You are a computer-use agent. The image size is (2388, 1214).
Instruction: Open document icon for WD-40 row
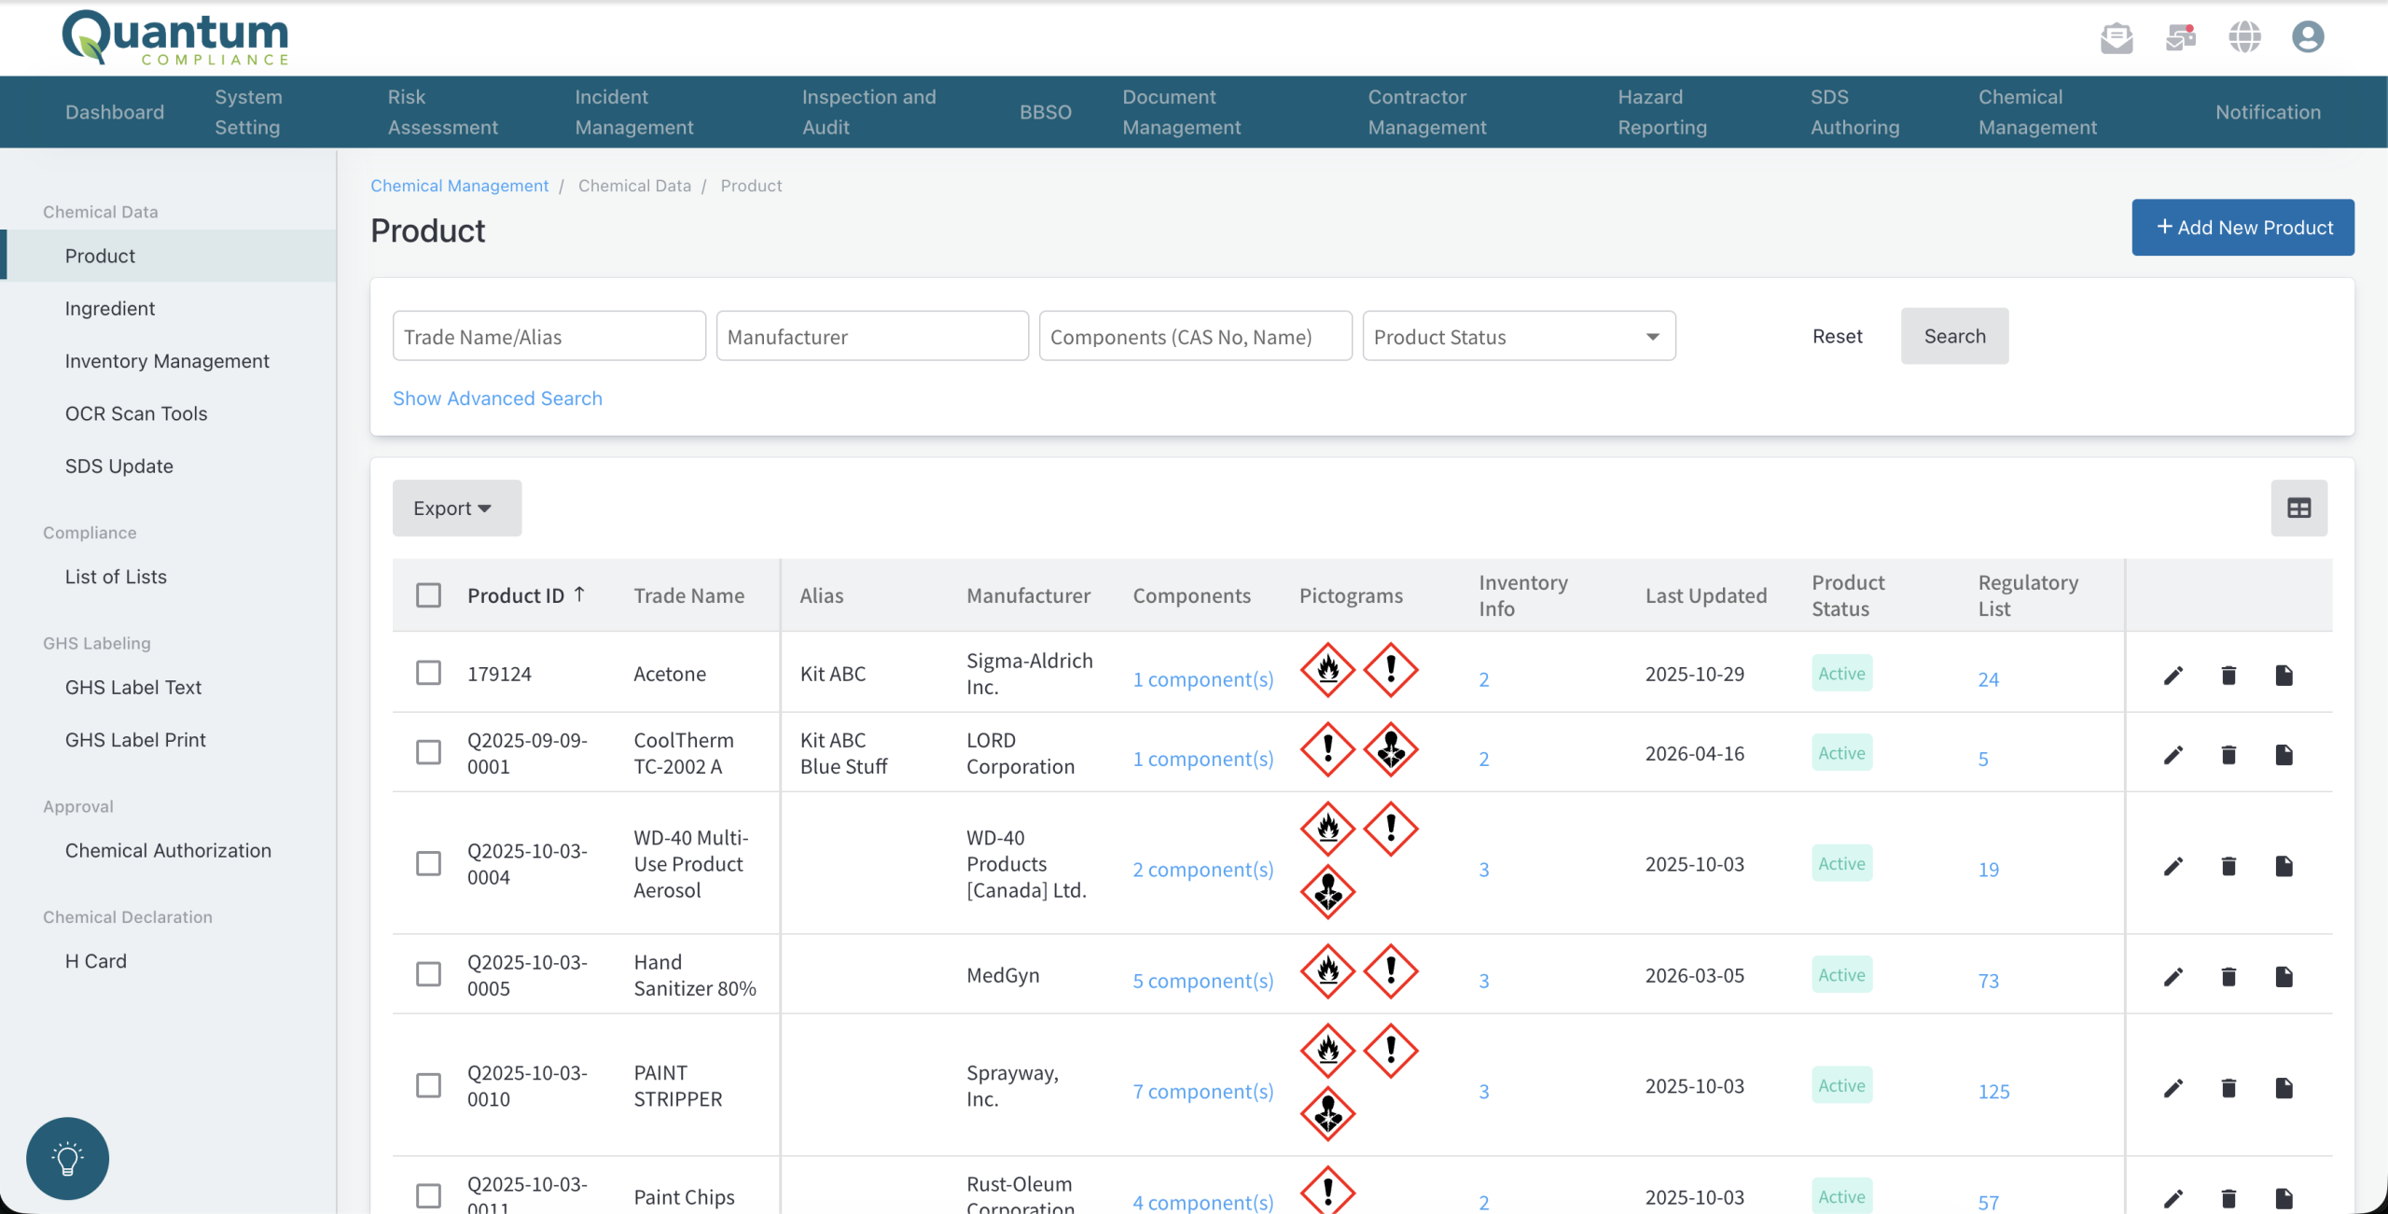pos(2284,866)
